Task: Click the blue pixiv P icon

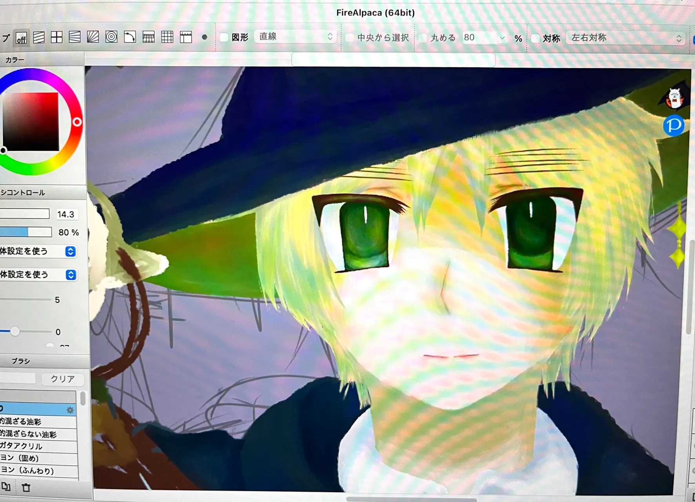Action: point(674,125)
